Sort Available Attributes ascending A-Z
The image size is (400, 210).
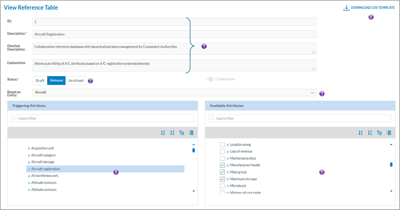point(361,133)
